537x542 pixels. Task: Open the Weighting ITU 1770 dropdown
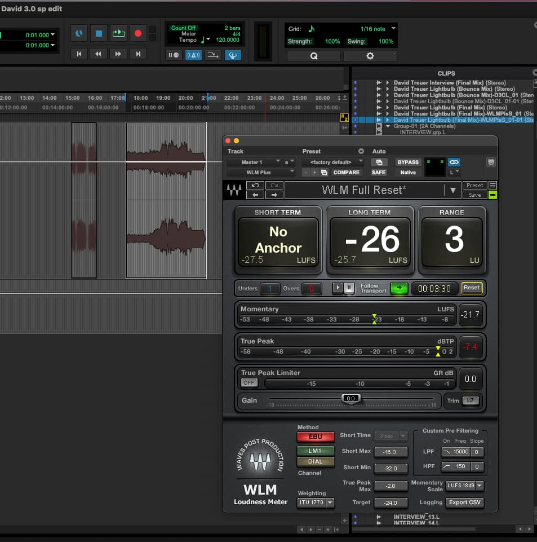[x=315, y=503]
